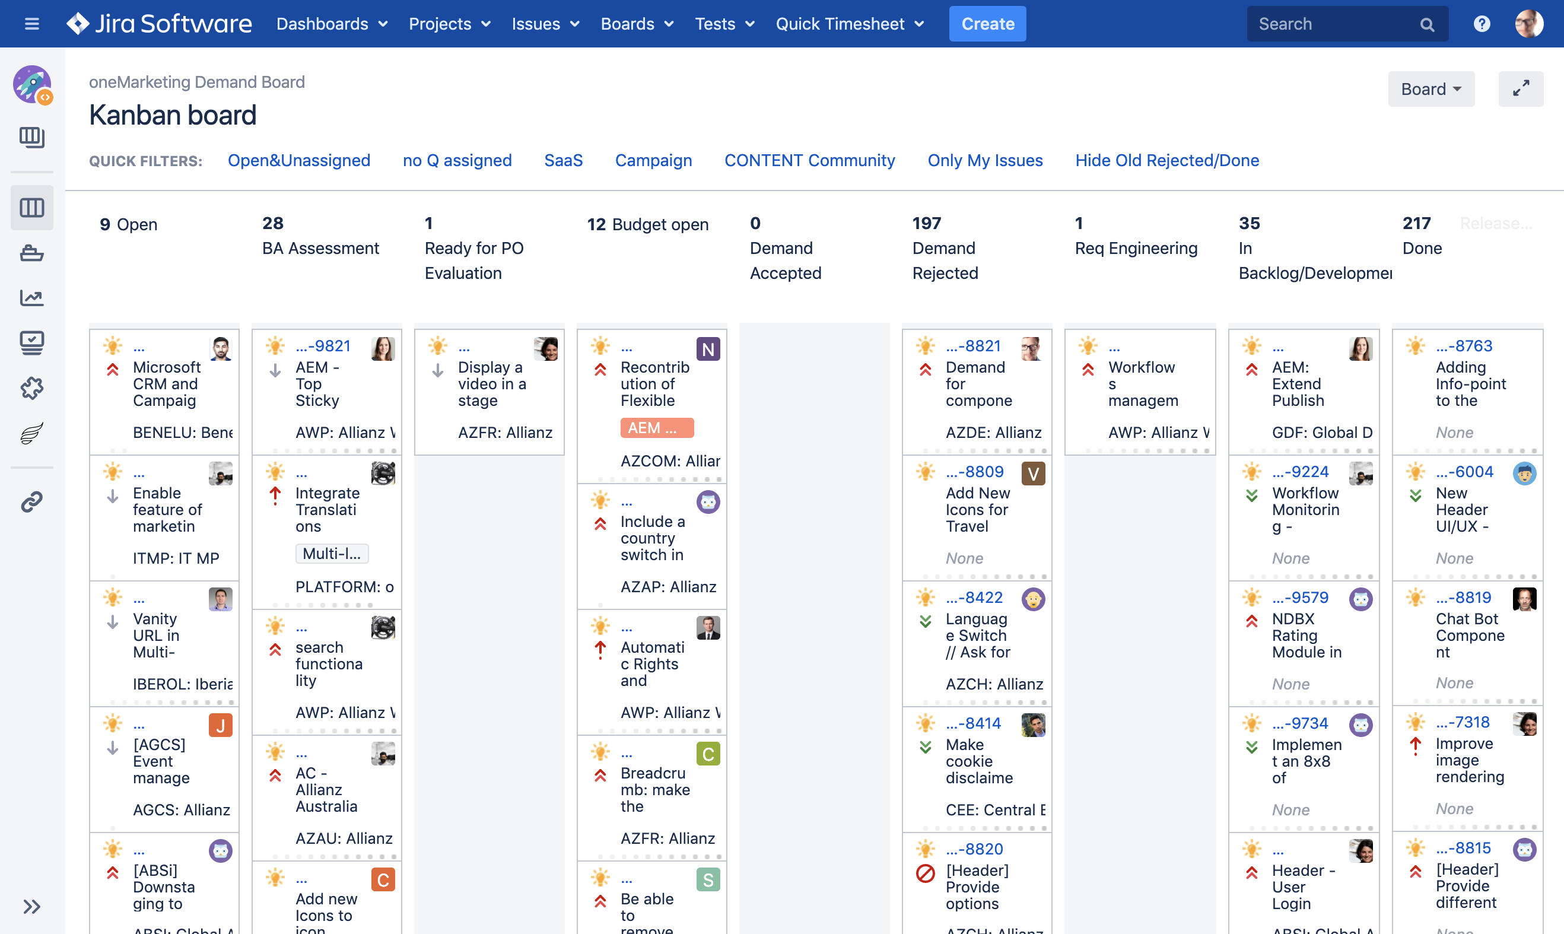Open issue link -9224

pos(1300,471)
